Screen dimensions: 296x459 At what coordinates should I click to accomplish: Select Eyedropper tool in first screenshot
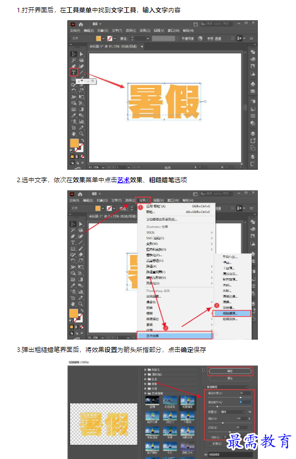click(x=73, y=115)
